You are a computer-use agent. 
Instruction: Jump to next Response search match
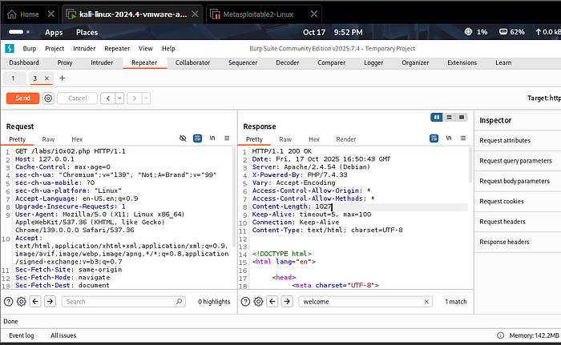pos(287,302)
